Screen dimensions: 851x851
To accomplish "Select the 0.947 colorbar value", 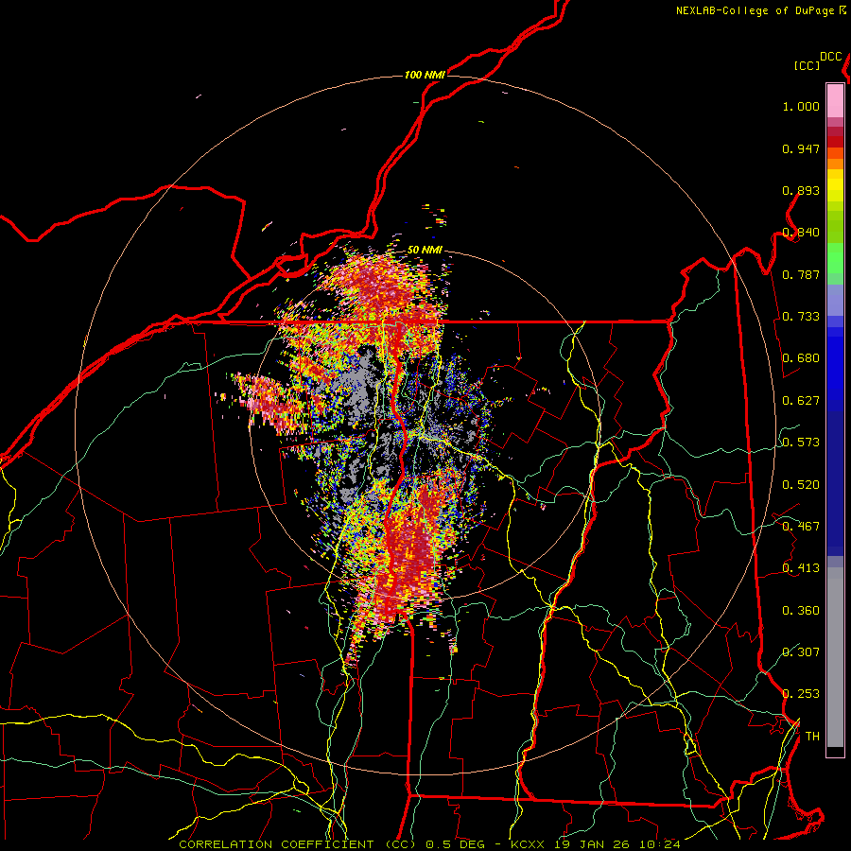I will pyautogui.click(x=801, y=148).
